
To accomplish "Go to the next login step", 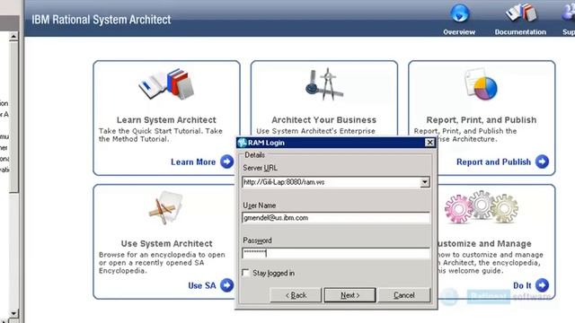I will click(349, 295).
